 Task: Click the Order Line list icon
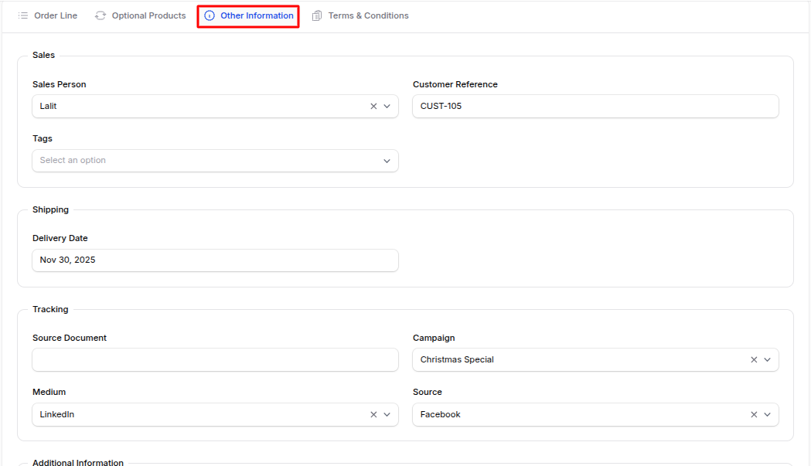[23, 15]
